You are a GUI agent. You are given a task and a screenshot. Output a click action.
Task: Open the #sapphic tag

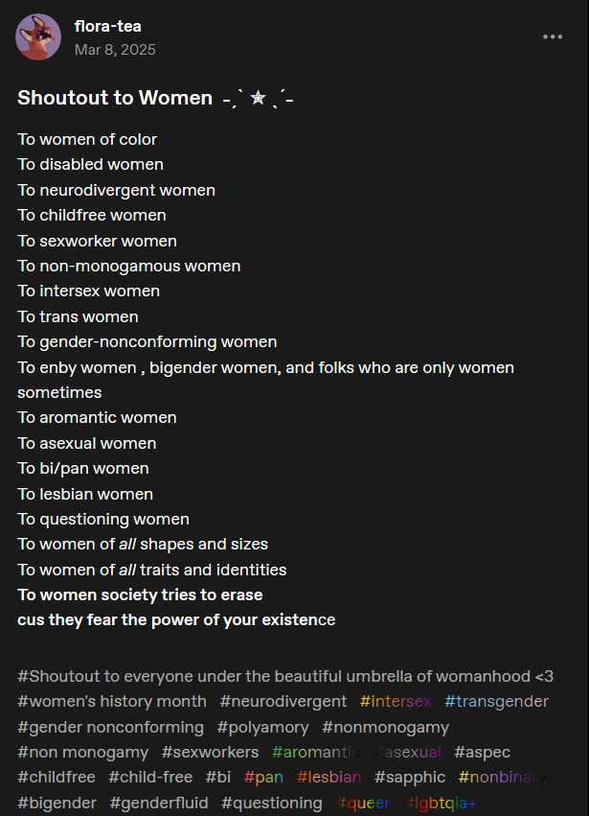410,778
